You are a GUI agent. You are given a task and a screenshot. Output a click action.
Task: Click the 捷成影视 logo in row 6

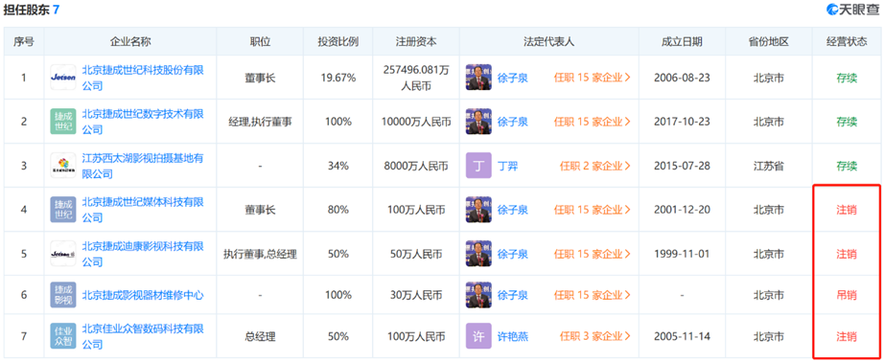63,294
